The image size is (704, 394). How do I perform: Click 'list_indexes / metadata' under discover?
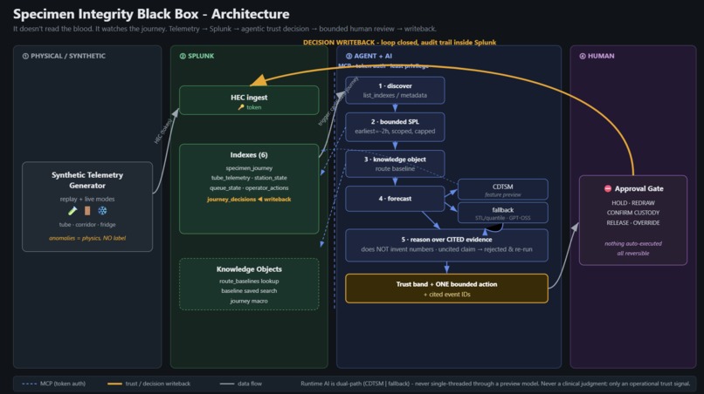[x=395, y=96]
